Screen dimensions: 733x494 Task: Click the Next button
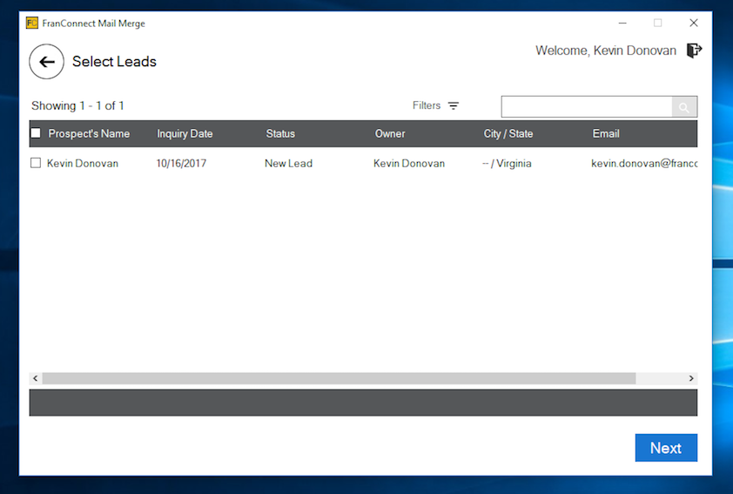pyautogui.click(x=666, y=448)
